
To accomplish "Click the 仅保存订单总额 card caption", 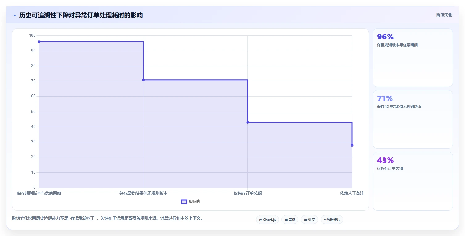I will click(x=390, y=168).
